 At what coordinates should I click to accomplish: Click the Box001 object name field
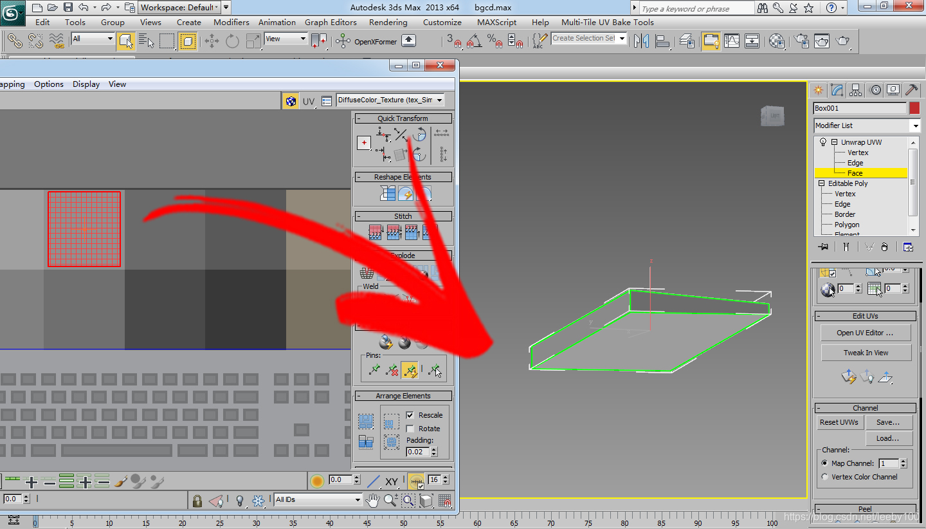tap(860, 108)
